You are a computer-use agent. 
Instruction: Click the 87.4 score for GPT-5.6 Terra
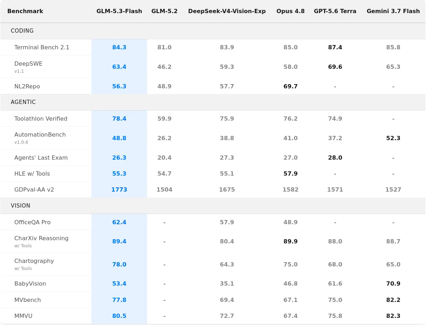point(335,48)
